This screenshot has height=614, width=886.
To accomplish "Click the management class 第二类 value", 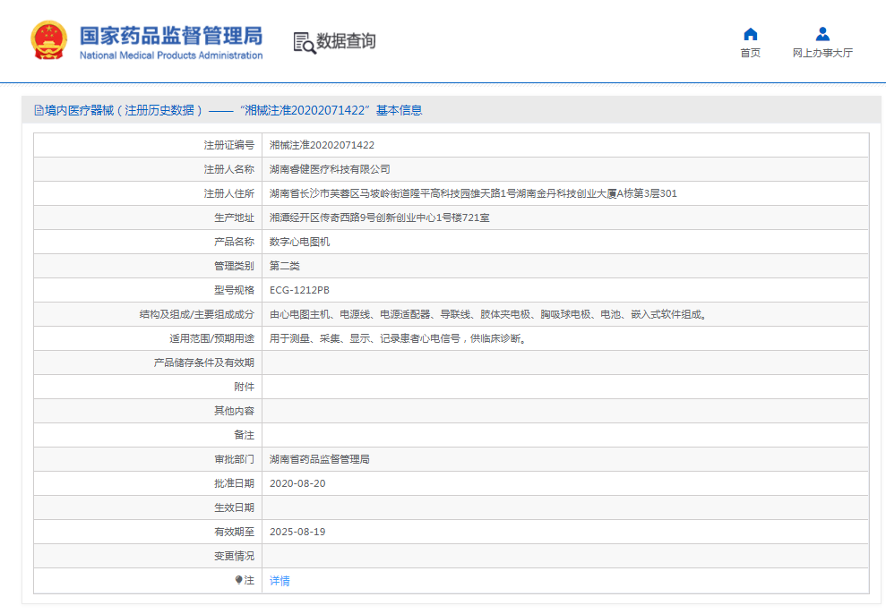I will [287, 266].
